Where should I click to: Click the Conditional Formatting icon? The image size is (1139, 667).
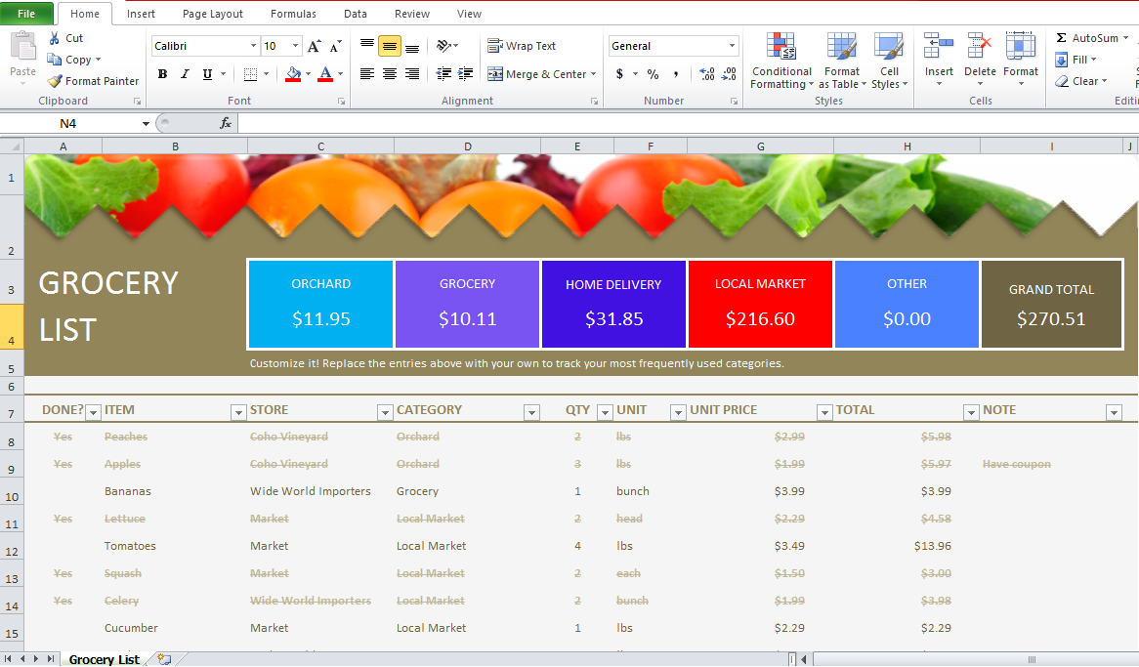coord(781,47)
